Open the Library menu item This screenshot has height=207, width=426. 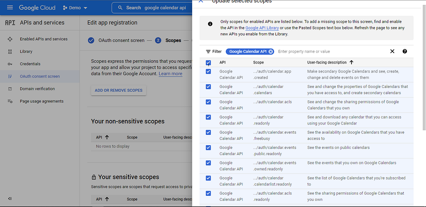pos(26,51)
